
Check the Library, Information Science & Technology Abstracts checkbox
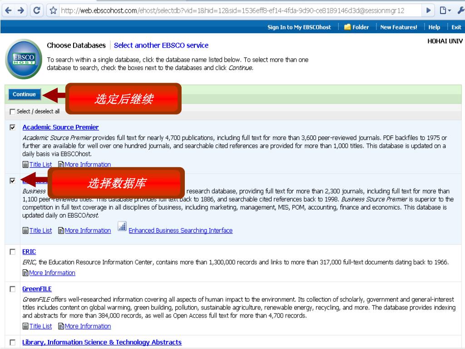(12, 343)
